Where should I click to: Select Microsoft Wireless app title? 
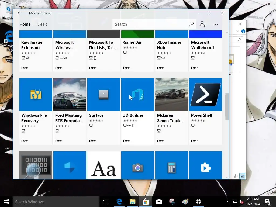click(x=65, y=45)
